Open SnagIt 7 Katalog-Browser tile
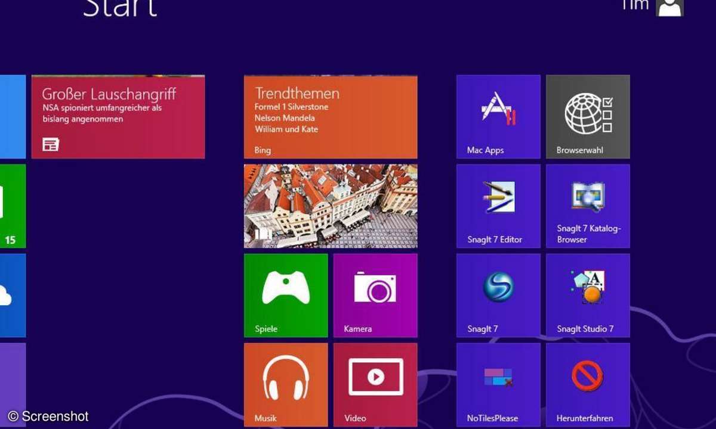 click(x=588, y=206)
